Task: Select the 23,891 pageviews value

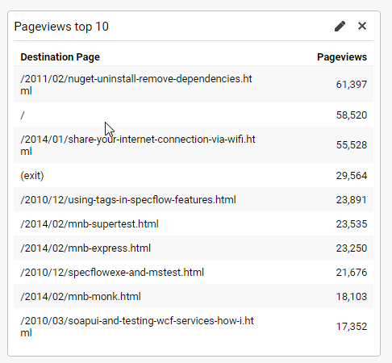Action: (352, 200)
